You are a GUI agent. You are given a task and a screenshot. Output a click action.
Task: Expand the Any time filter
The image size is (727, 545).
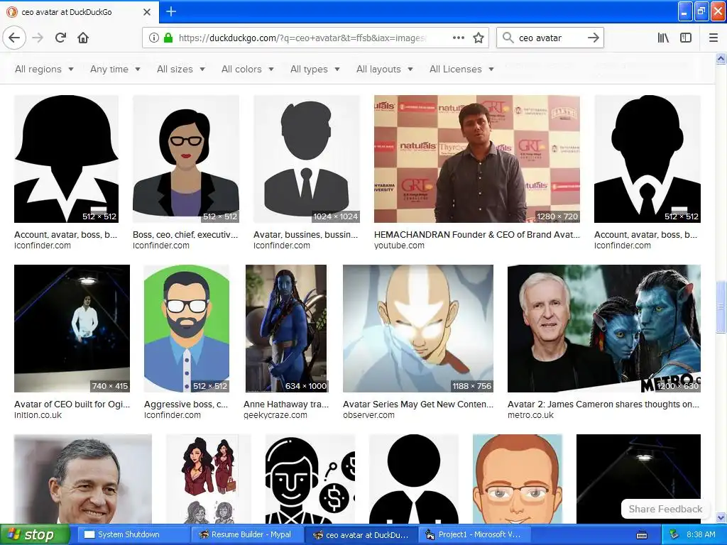pos(115,69)
